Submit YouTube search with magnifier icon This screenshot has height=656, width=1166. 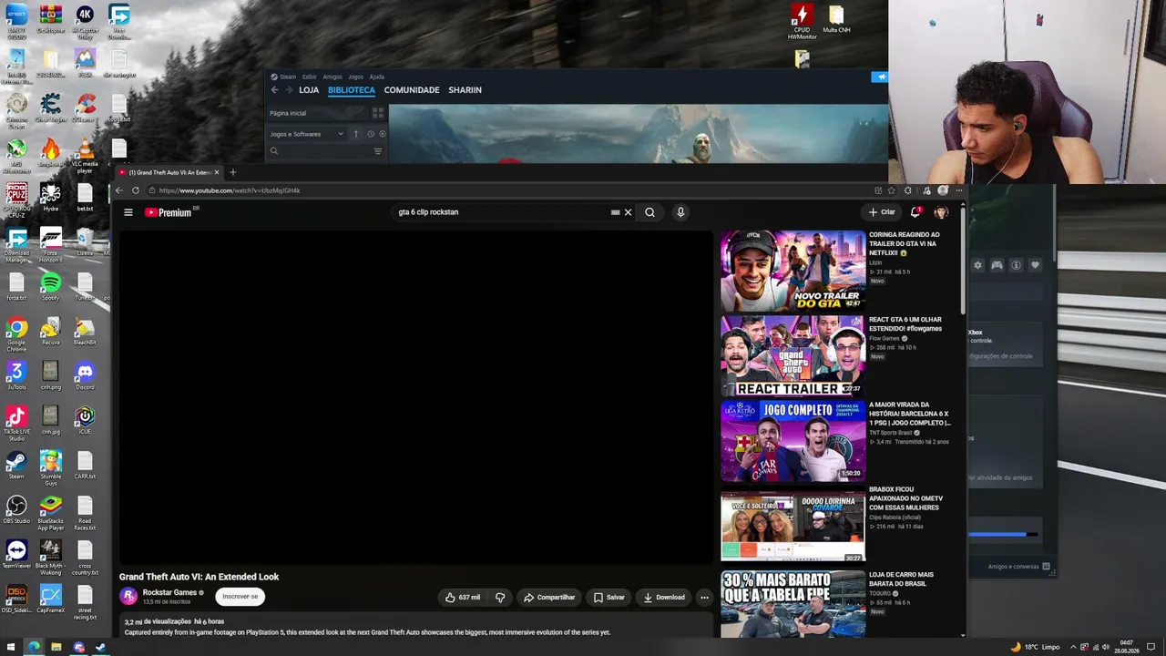coord(649,212)
